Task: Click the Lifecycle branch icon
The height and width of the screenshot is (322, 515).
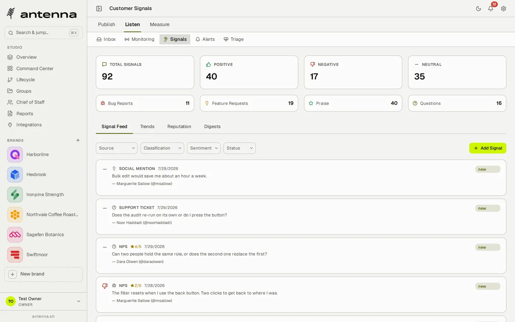Action: (10, 80)
